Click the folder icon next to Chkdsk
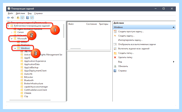This screenshot has width=182, height=112. pyautogui.click(x=22, y=93)
